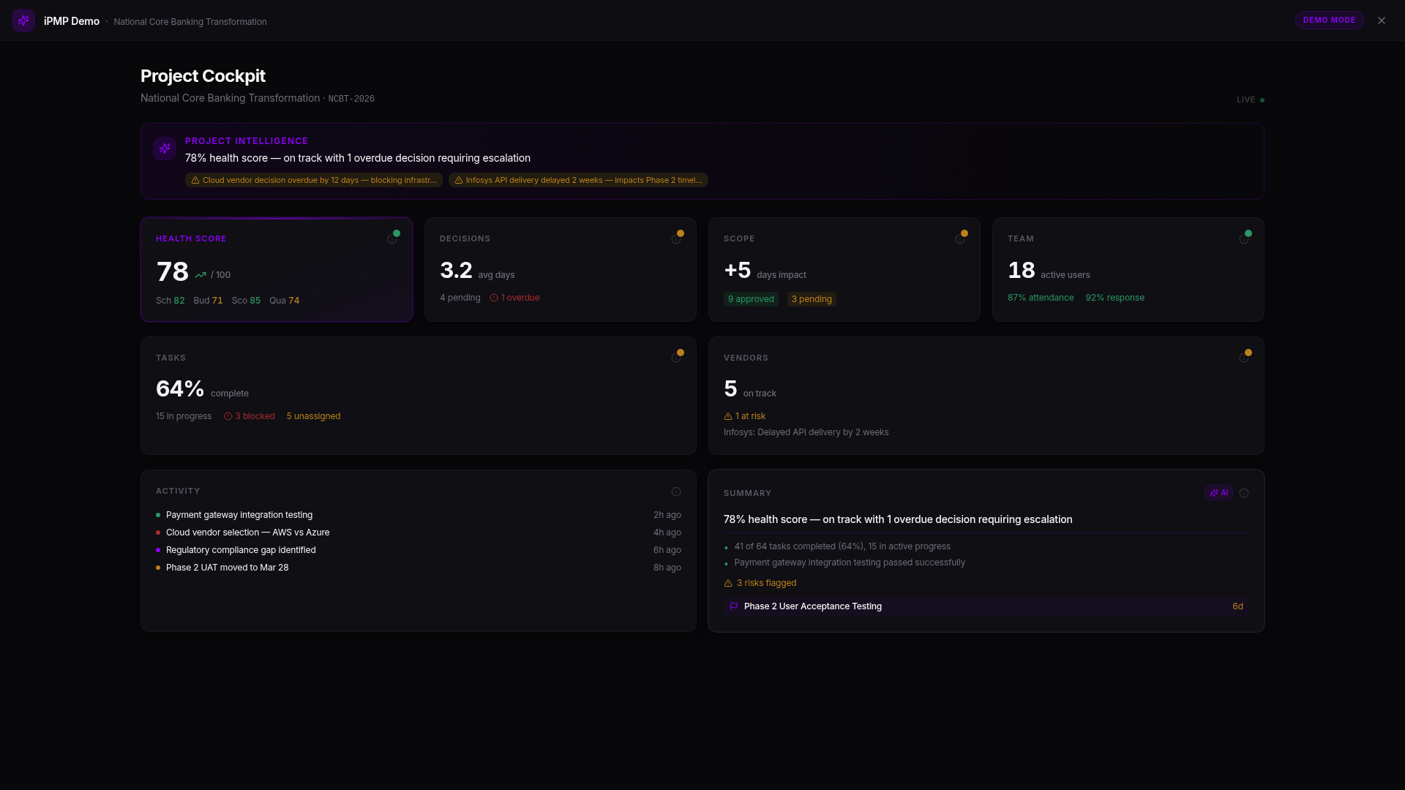Image resolution: width=1405 pixels, height=790 pixels.
Task: Expand the 3 risks flagged section
Action: 760,583
